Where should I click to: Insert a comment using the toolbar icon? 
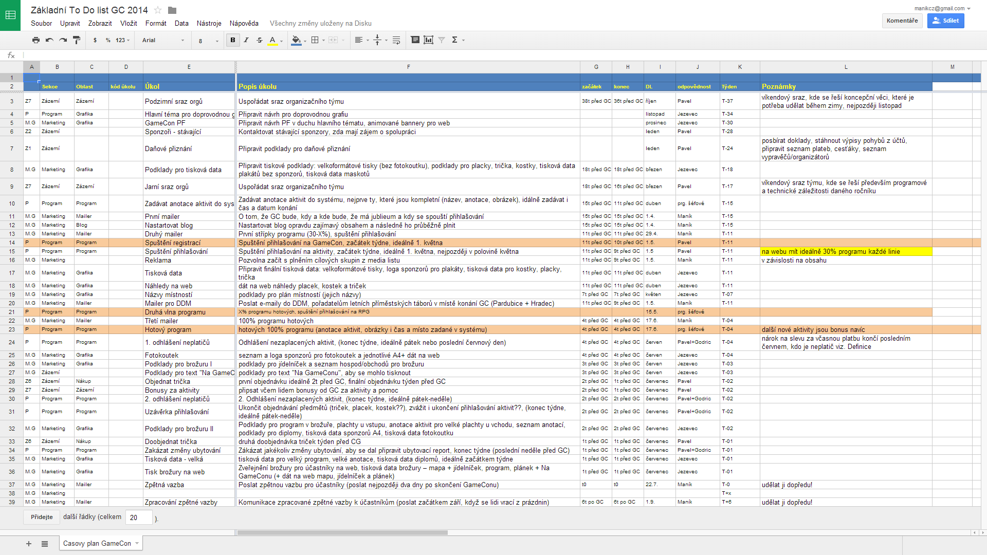415,40
